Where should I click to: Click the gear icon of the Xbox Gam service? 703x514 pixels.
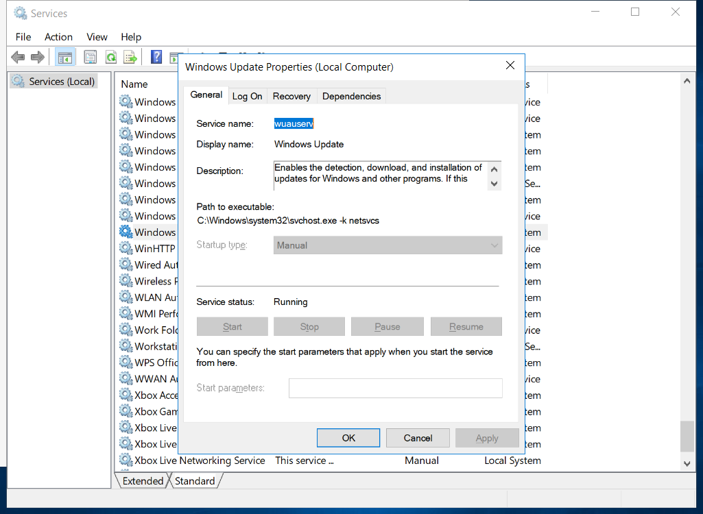[126, 411]
